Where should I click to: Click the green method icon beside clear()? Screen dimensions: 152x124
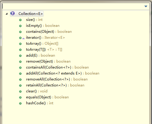(x=20, y=92)
